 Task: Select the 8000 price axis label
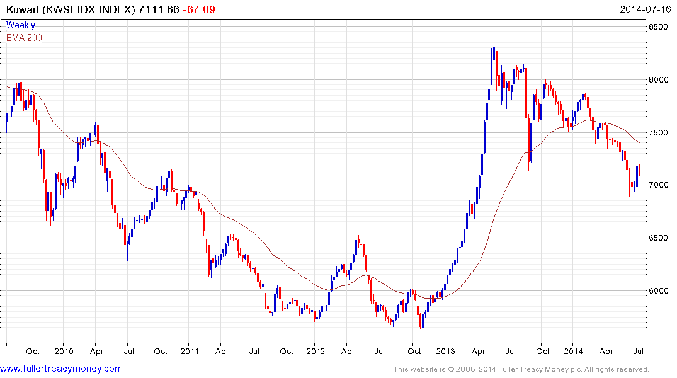tap(659, 80)
